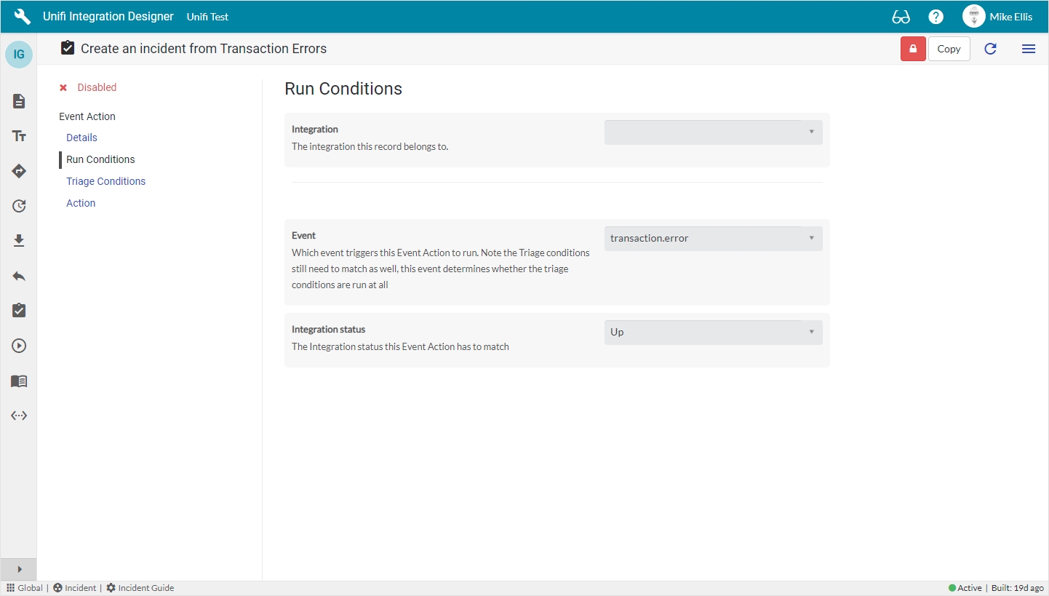Open the Integration status dropdown
The width and height of the screenshot is (1049, 596).
tap(713, 333)
